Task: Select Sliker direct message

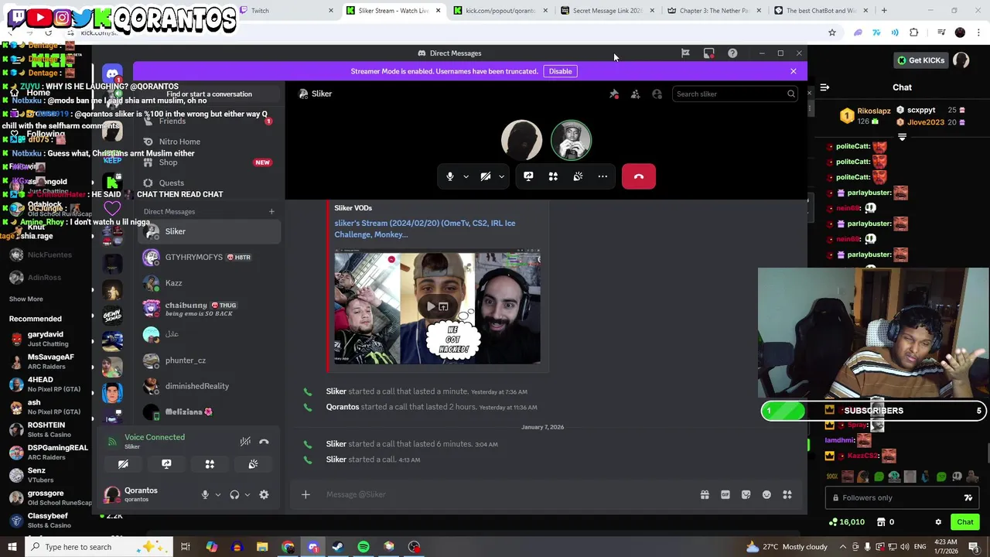Action: pos(209,231)
